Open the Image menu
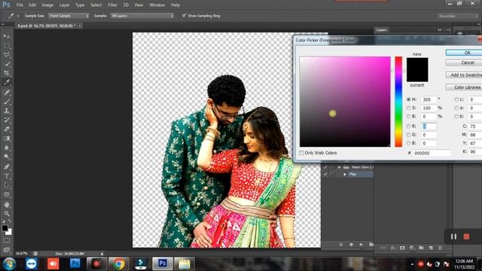This screenshot has height=271, width=482. tap(47, 5)
